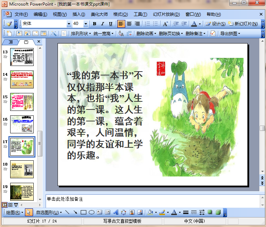Open the 编辑(E) menu
266x227 pixels.
40,14
